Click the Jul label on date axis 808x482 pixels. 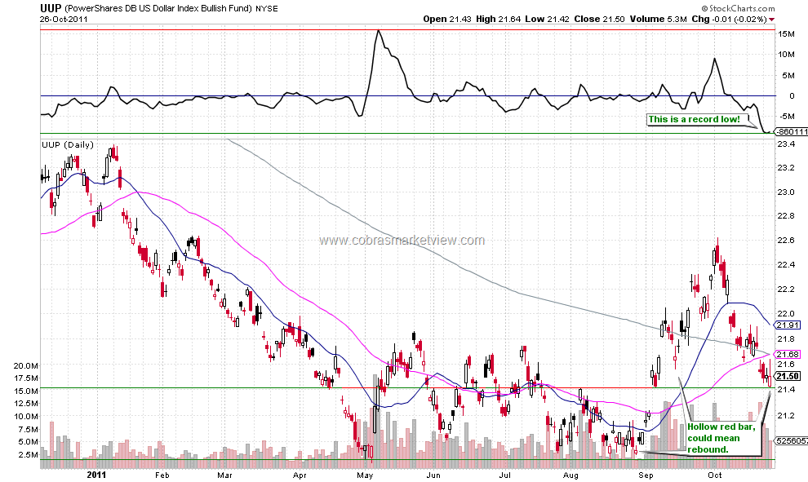[505, 475]
